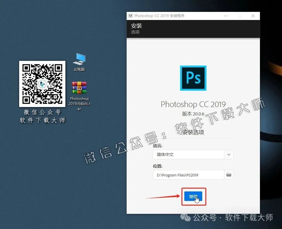Click the 安装选项 section heading
The width and height of the screenshot is (282, 229).
[193, 132]
